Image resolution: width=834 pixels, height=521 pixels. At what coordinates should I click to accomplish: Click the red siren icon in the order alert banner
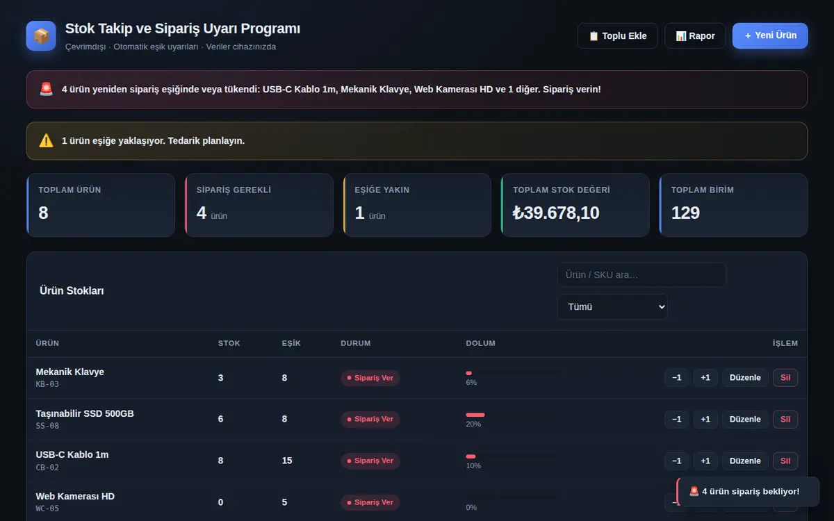[x=46, y=90]
